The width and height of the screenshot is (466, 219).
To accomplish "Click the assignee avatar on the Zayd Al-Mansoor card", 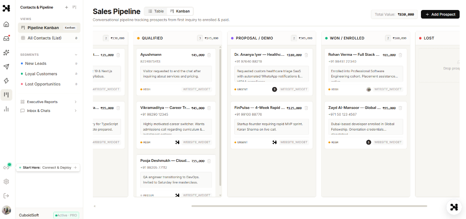I will coord(369,142).
